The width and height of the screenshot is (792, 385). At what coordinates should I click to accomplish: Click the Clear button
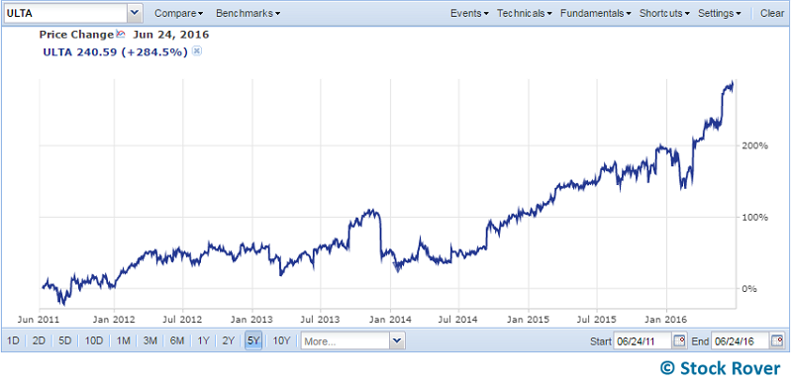point(772,13)
